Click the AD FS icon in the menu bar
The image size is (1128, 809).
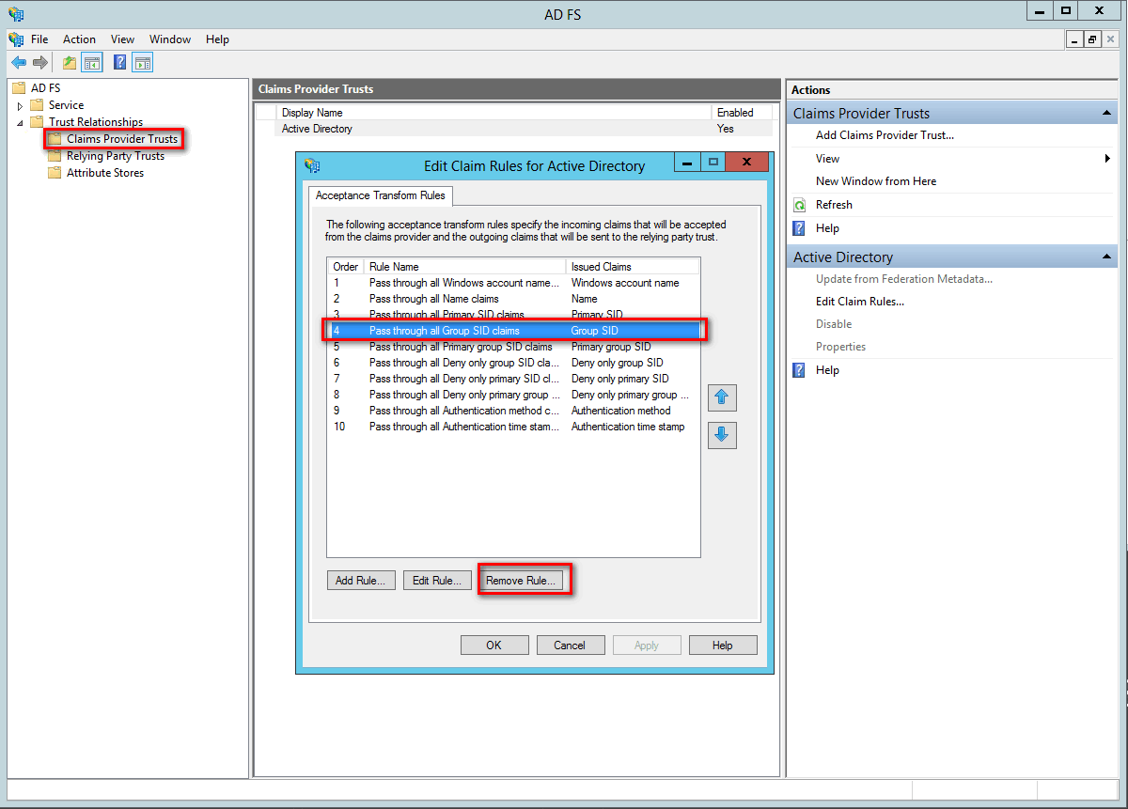16,39
